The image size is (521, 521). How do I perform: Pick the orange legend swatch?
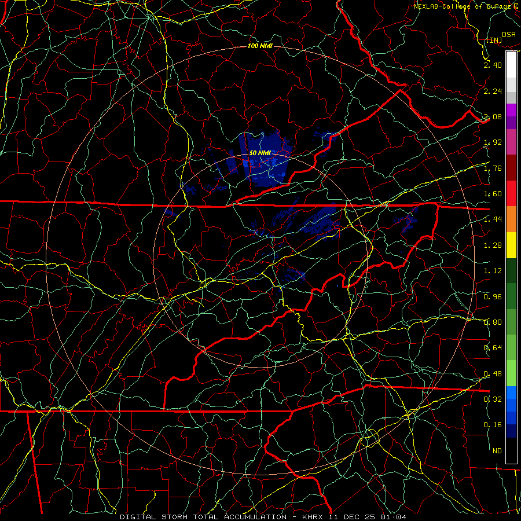(511, 219)
